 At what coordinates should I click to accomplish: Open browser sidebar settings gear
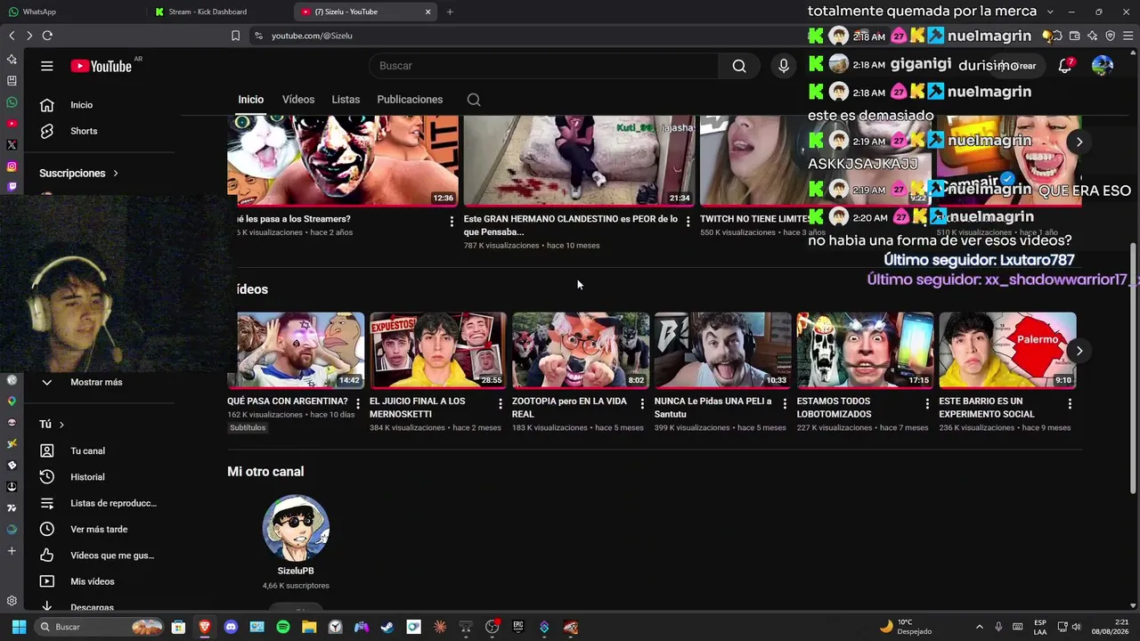click(12, 601)
